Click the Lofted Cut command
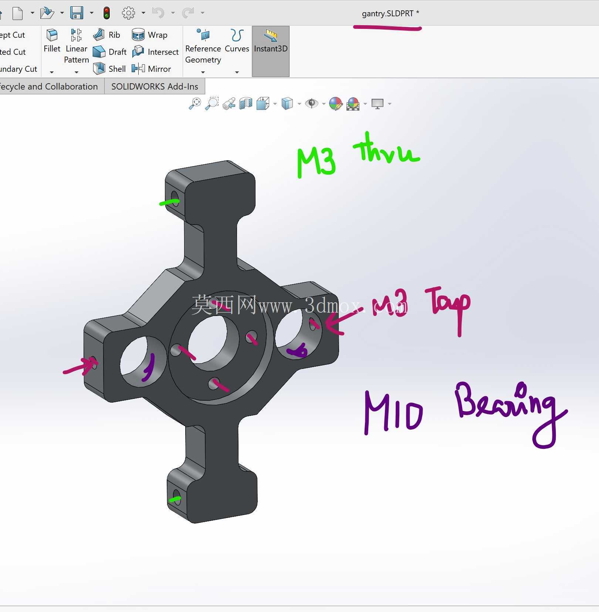 click(13, 52)
